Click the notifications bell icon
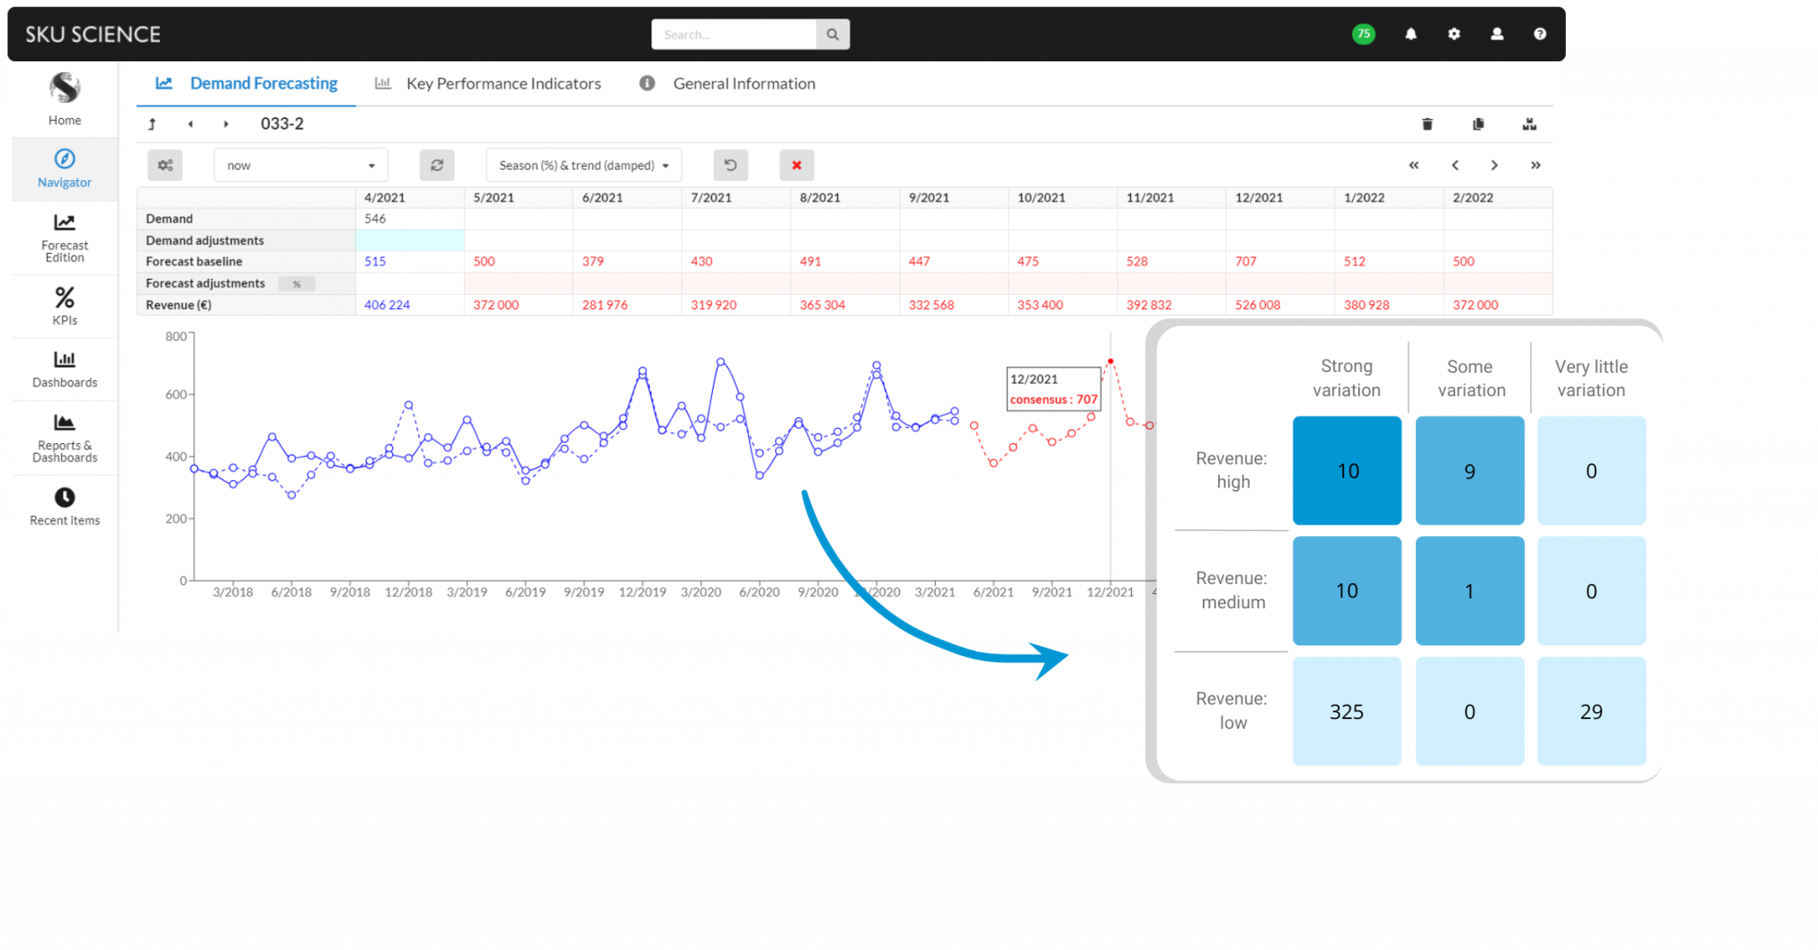This screenshot has width=1818, height=950. pyautogui.click(x=1411, y=34)
